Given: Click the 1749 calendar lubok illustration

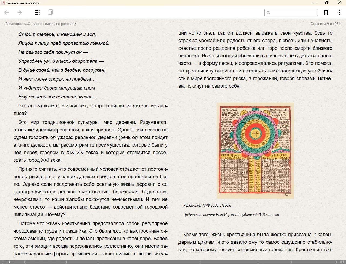Looking at the screenshot, I should click(255, 151).
